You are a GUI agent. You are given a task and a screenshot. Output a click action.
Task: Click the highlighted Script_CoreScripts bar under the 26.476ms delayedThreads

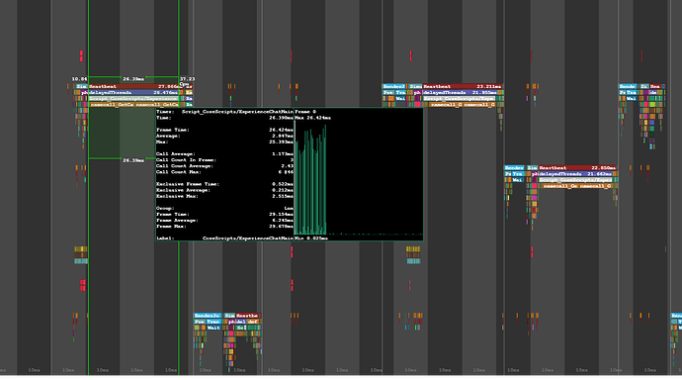133,99
